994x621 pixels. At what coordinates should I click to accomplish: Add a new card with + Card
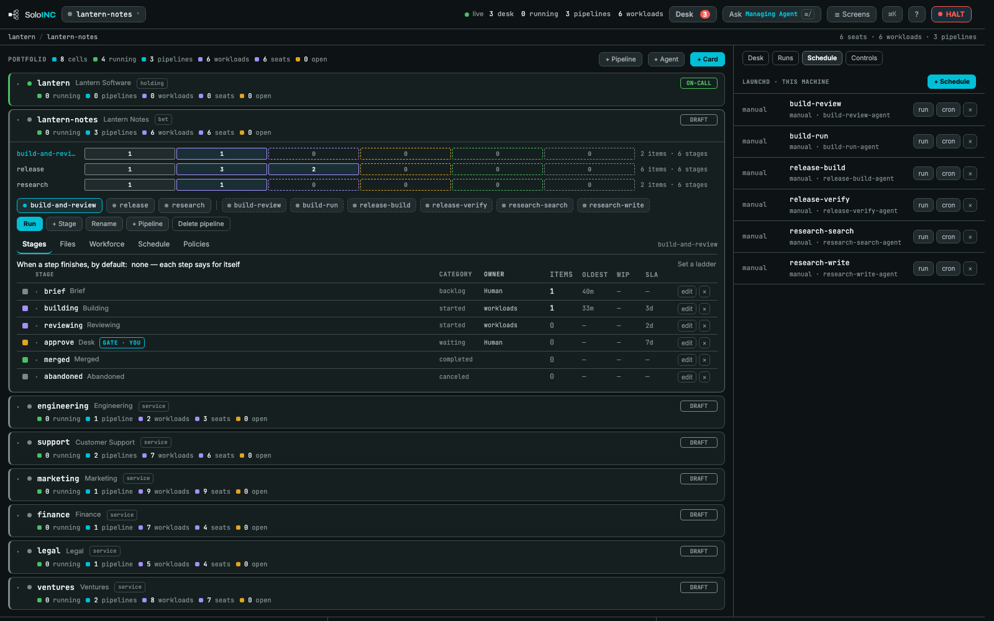pos(707,60)
